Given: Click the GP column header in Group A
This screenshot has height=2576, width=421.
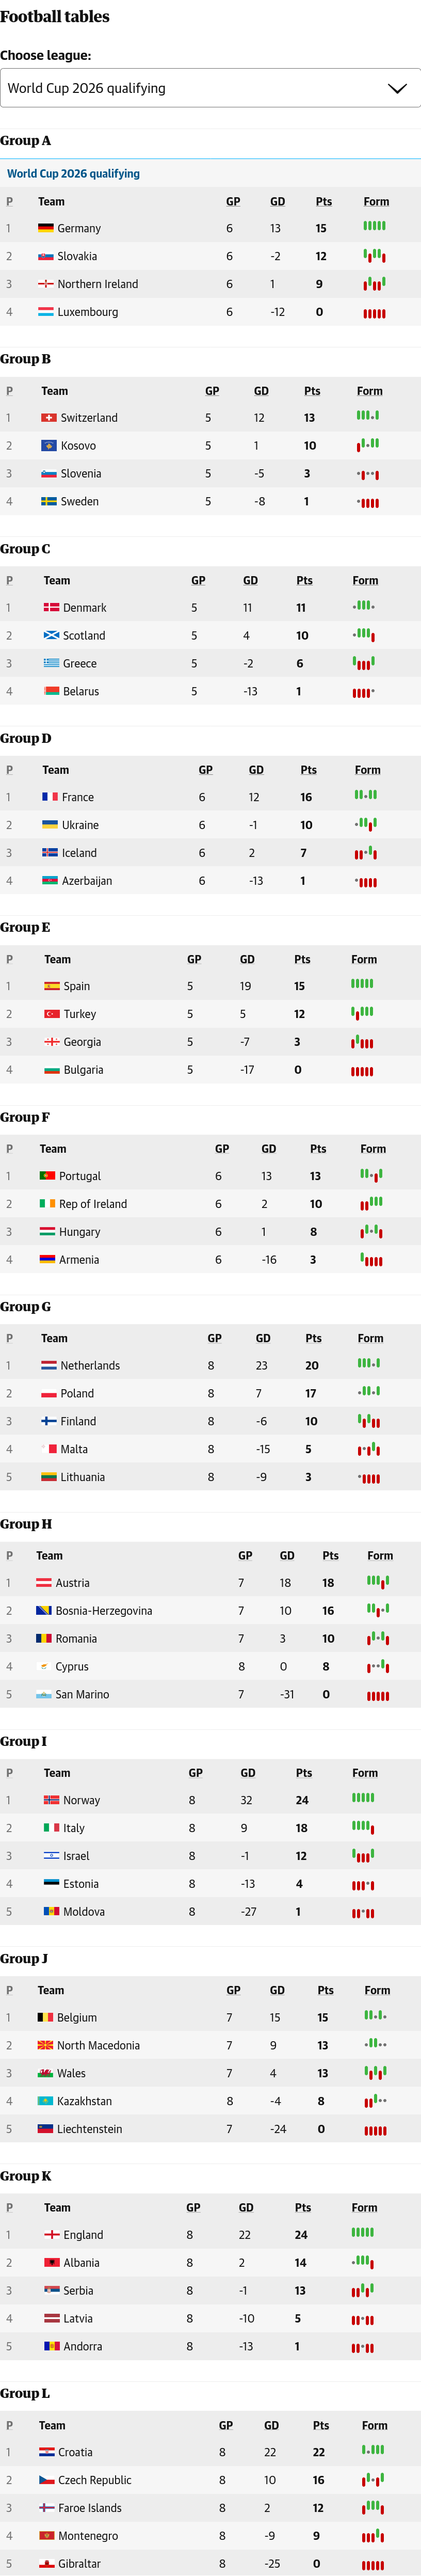Looking at the screenshot, I should pyautogui.click(x=232, y=201).
